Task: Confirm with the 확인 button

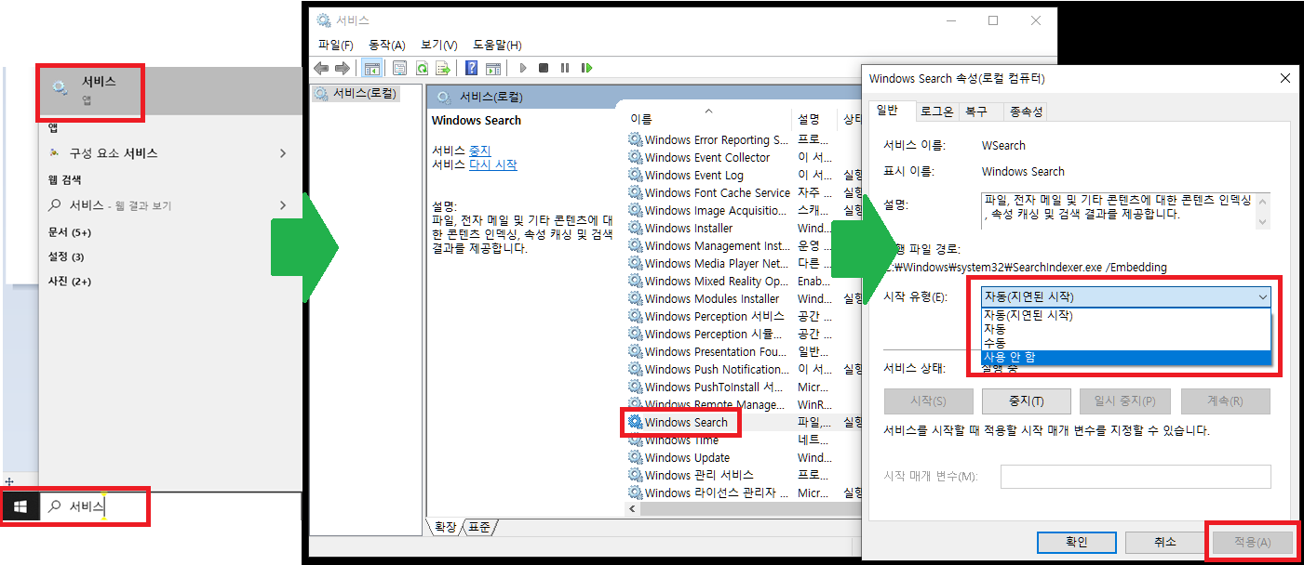Action: click(x=1075, y=542)
